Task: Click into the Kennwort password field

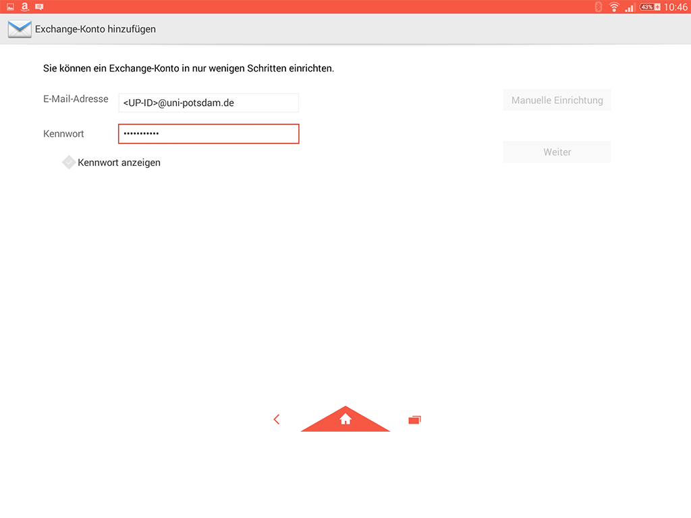Action: (209, 134)
